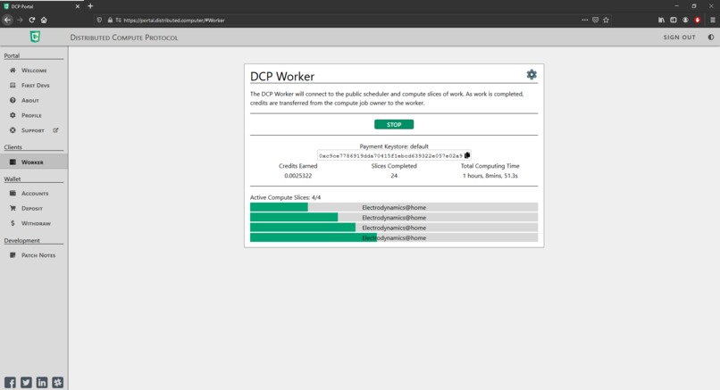Open the Welcome page

(x=34, y=71)
